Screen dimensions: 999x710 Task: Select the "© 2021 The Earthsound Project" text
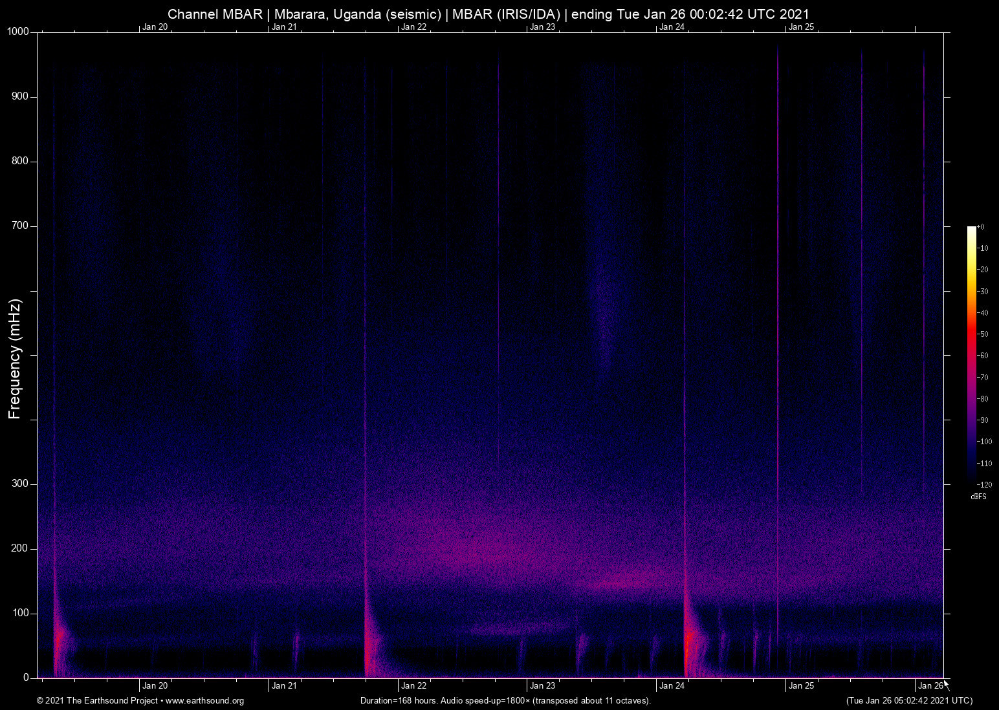click(x=97, y=701)
